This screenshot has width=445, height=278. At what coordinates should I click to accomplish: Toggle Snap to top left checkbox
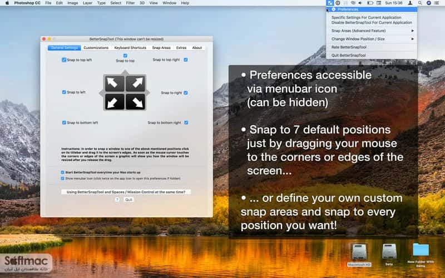pos(64,60)
